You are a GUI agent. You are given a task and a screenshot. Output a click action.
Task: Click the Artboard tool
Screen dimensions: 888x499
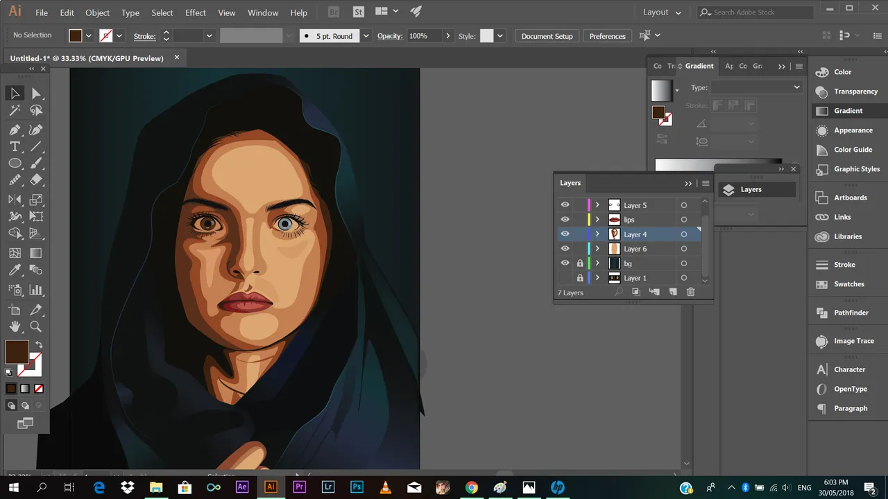pos(15,310)
